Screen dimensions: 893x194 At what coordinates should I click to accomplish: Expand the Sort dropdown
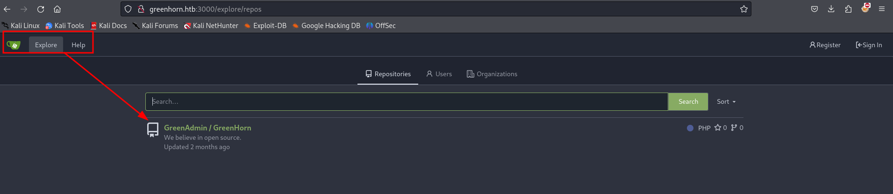click(x=726, y=102)
